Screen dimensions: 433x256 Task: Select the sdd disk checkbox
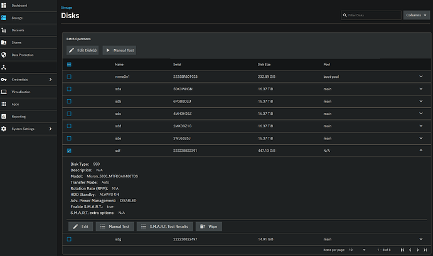(69, 126)
